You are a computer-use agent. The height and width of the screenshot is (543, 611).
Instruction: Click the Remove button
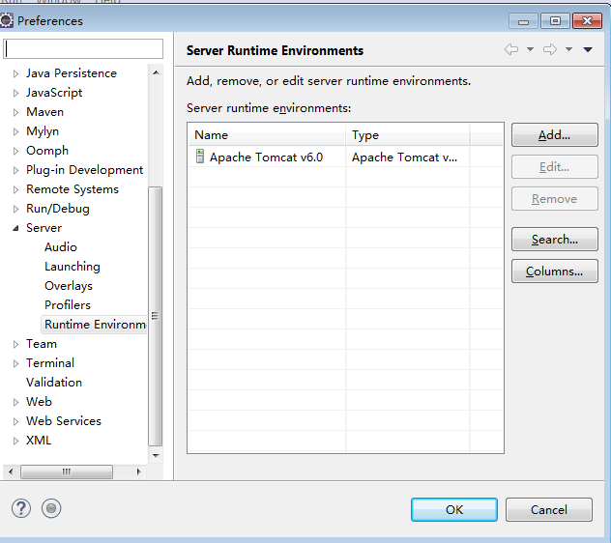(555, 199)
